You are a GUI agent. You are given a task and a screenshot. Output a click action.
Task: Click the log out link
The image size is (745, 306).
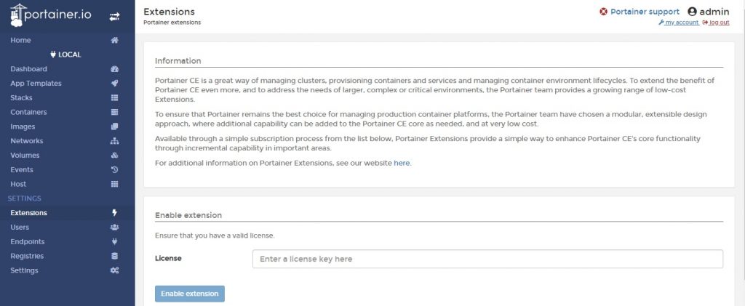pyautogui.click(x=719, y=23)
